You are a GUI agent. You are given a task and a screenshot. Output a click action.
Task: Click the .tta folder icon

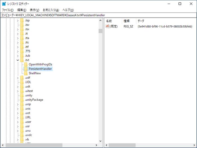(x=22, y=38)
